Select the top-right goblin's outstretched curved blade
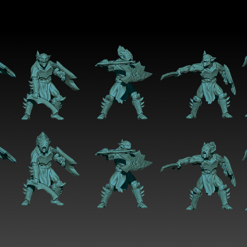The image size is (247, 247). 169,74
